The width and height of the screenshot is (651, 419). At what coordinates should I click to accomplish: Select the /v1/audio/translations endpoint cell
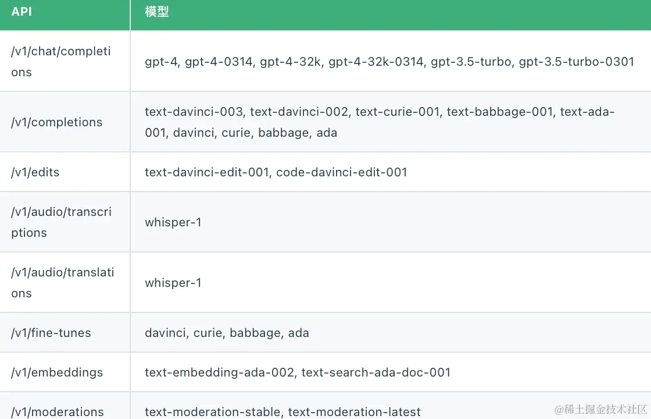point(63,282)
